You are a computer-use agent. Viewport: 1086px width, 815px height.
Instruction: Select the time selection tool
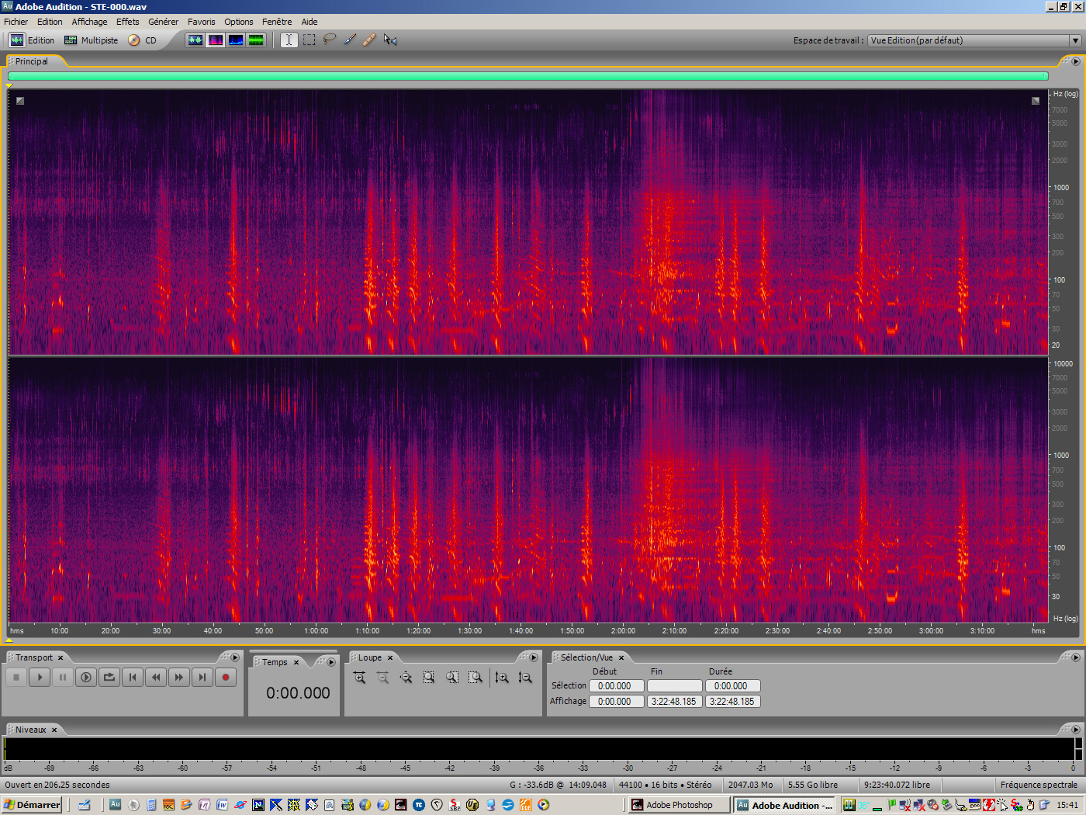[x=288, y=40]
